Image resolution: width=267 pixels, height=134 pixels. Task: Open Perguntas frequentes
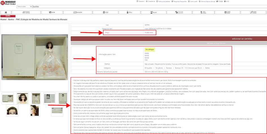tap(179, 1)
